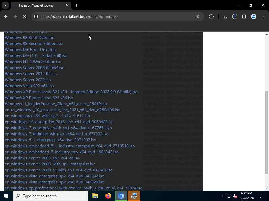Open Windows 98 Second Edition.iso link

tap(34, 44)
